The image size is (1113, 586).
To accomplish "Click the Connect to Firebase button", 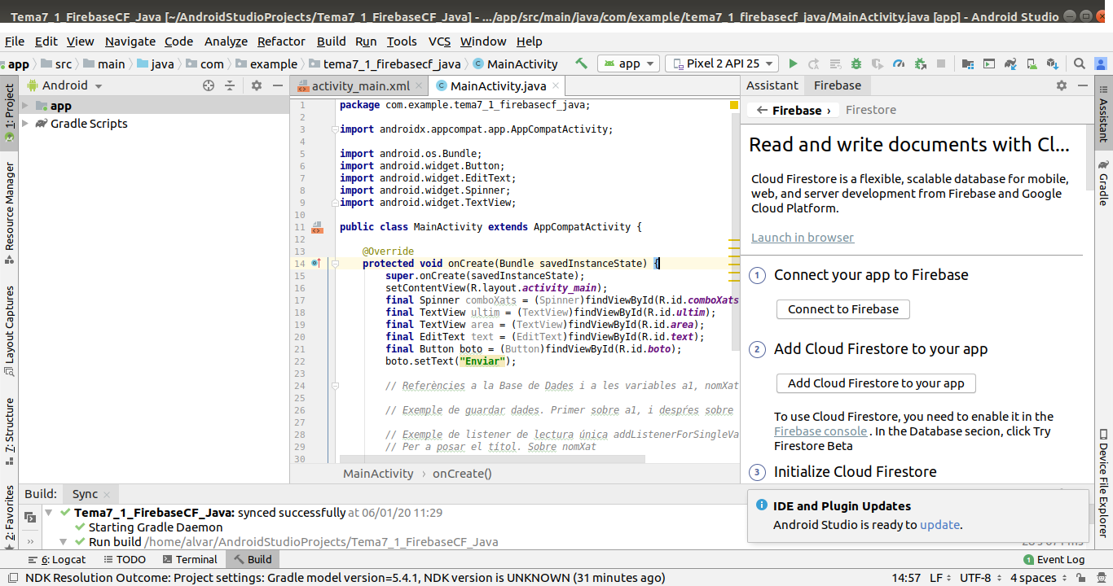I will tap(842, 309).
